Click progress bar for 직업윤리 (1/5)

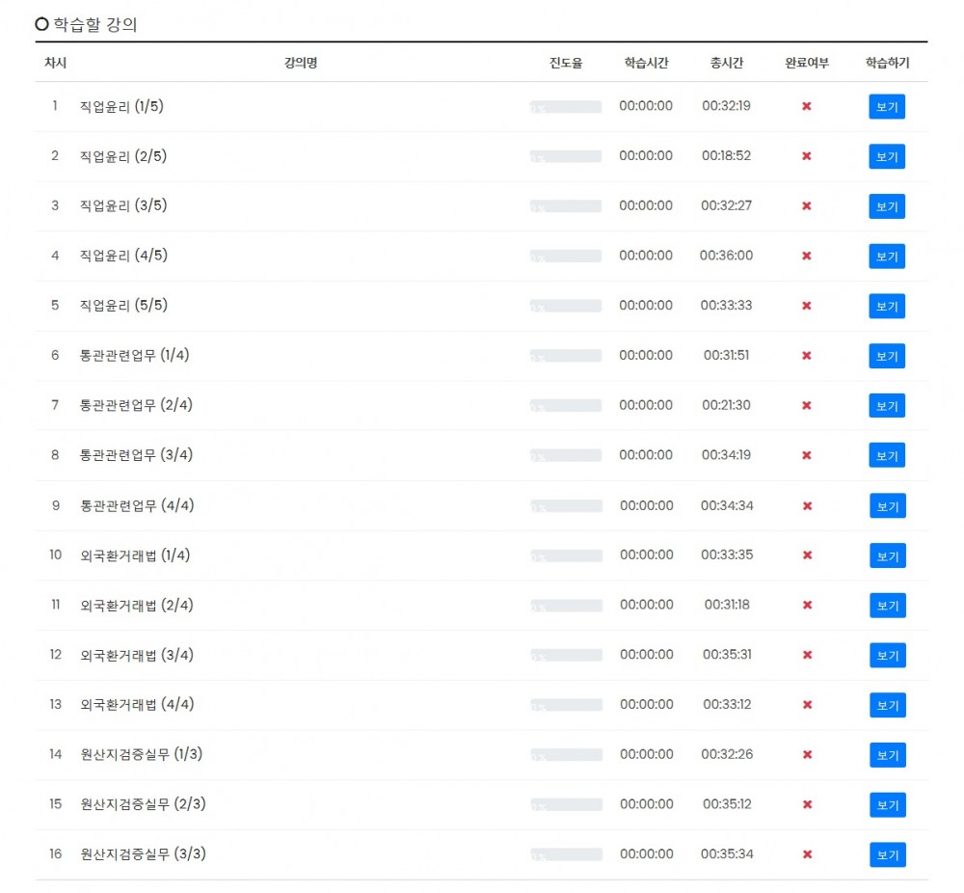coord(566,107)
